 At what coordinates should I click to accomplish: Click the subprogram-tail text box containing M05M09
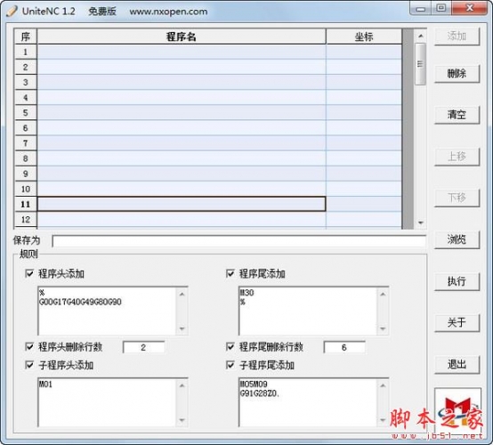click(308, 402)
